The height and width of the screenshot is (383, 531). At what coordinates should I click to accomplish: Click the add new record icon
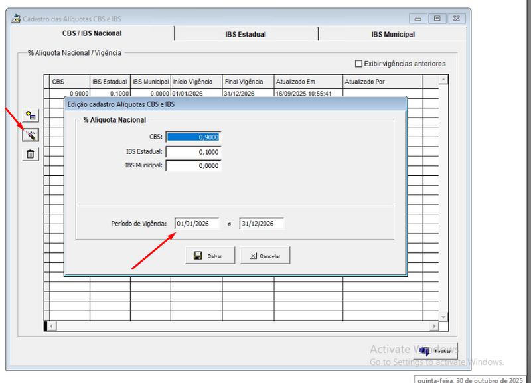31,115
